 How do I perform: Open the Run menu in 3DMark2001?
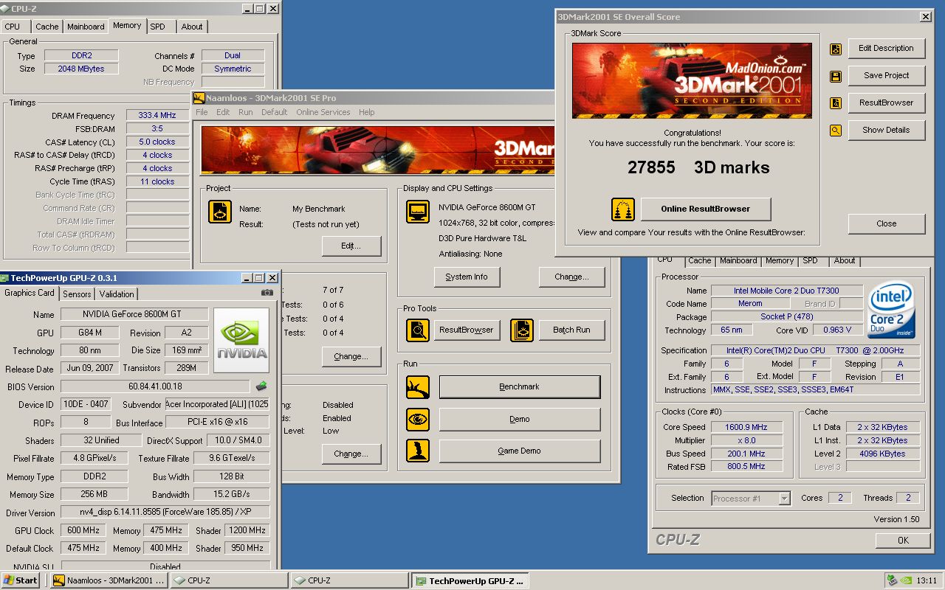pos(245,112)
